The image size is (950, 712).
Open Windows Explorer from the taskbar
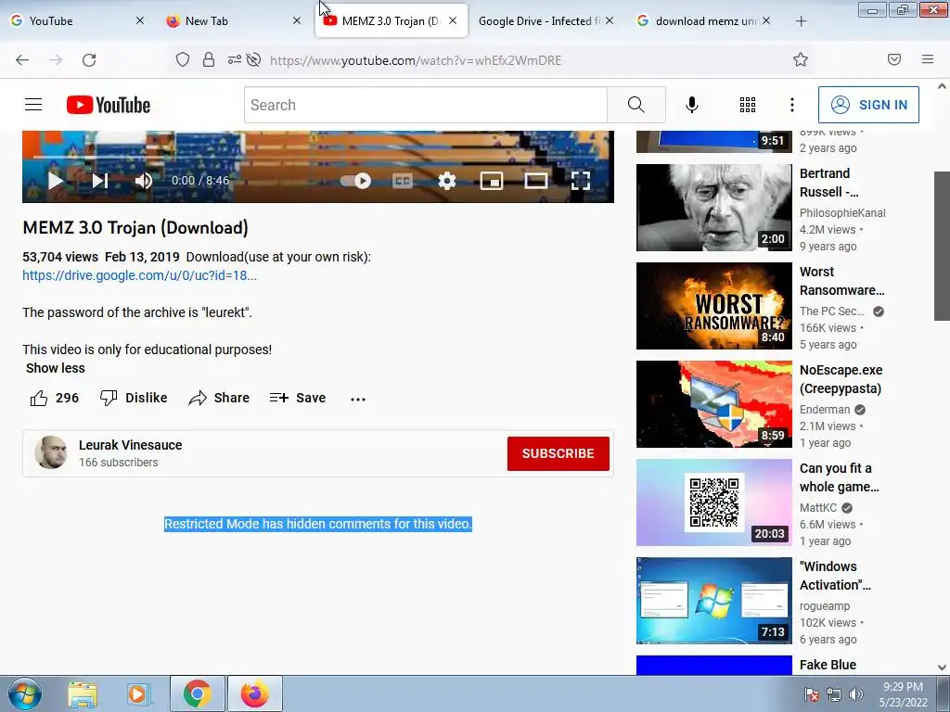coord(83,694)
